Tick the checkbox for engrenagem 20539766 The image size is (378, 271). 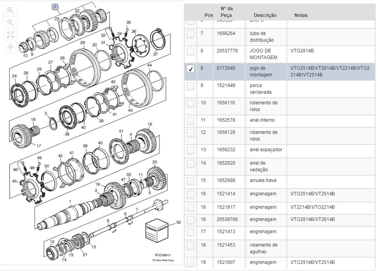click(x=191, y=220)
